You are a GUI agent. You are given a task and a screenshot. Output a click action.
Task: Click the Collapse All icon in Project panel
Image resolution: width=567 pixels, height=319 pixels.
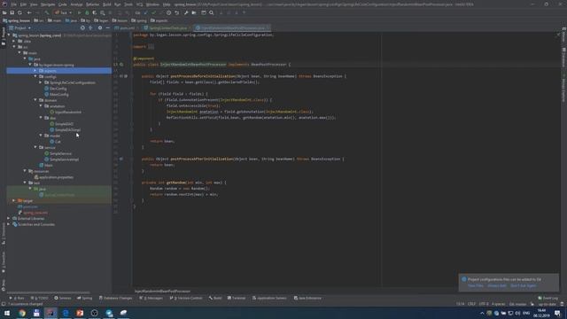pos(90,27)
